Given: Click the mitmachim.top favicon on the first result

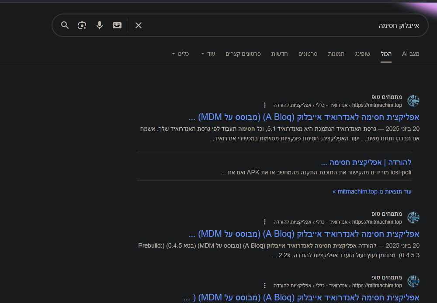Looking at the screenshot, I should 413,100.
